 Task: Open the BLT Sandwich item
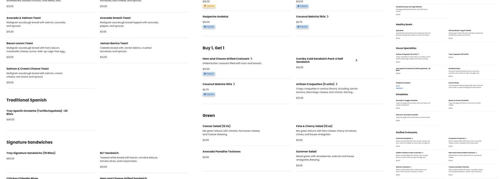(109, 153)
